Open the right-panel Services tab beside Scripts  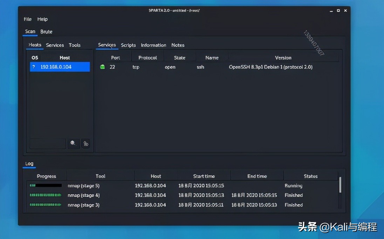tap(107, 45)
